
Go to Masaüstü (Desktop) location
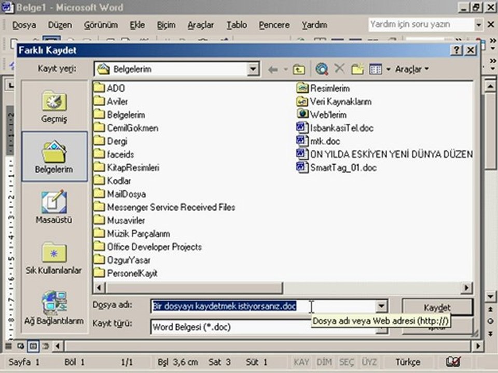(54, 207)
